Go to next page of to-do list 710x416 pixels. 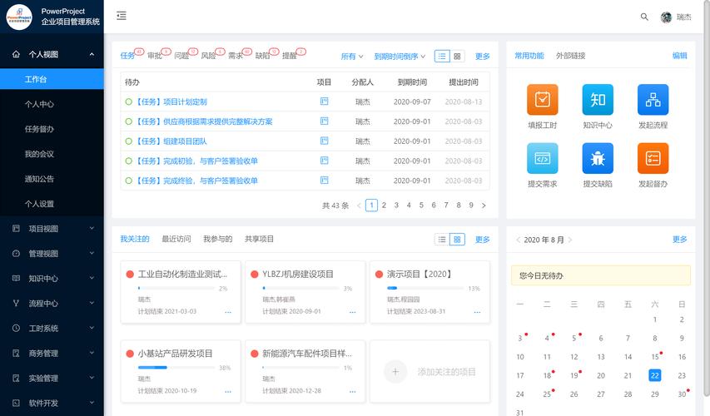[484, 206]
